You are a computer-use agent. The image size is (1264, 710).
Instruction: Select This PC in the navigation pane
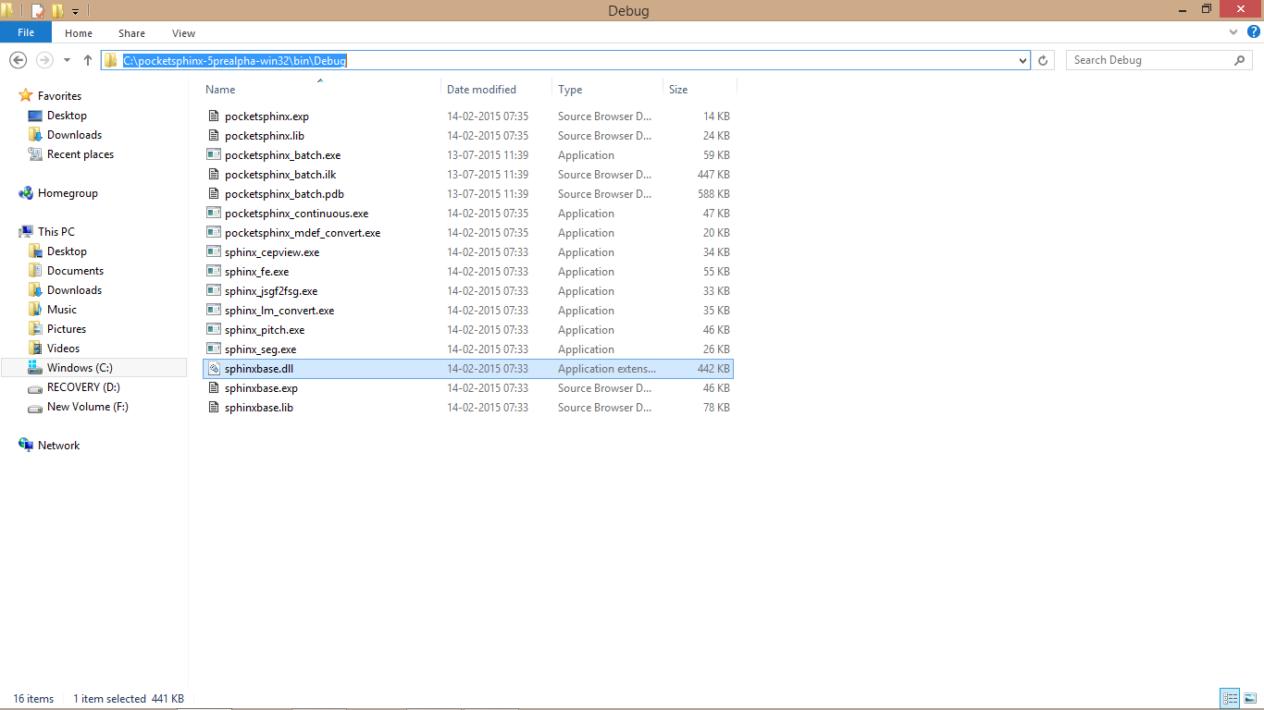click(x=56, y=232)
